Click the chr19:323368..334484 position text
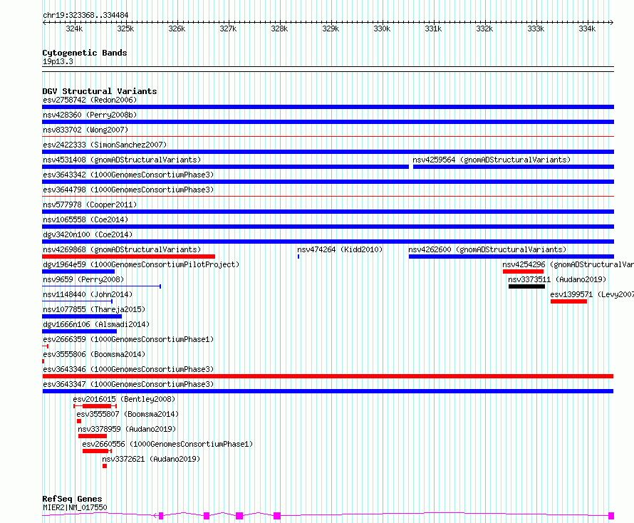Screen dimensions: 634x523 [85, 15]
